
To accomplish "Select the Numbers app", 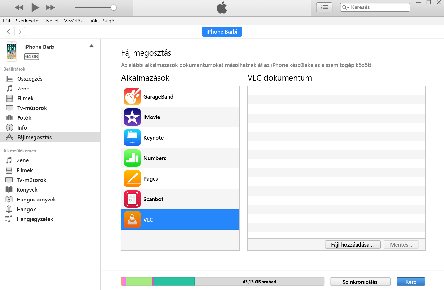I will (x=155, y=158).
